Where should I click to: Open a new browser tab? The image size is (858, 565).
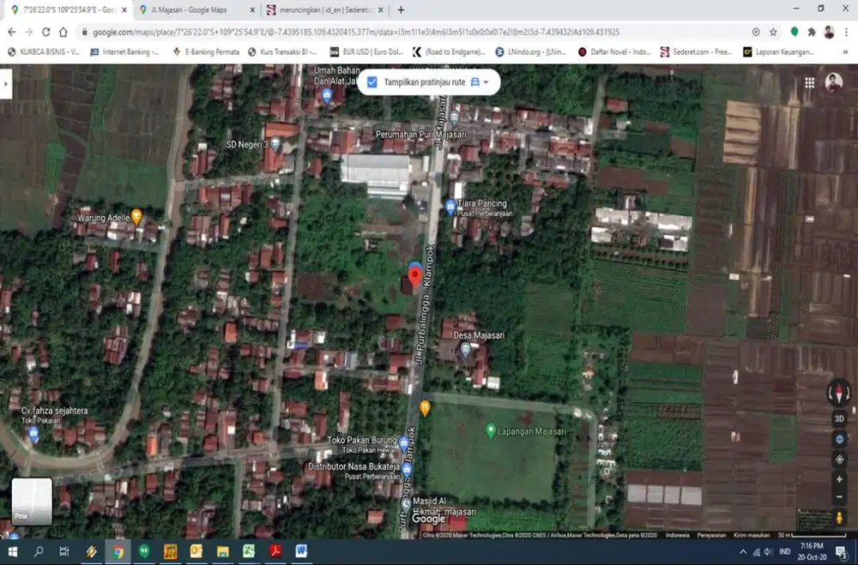tap(401, 9)
